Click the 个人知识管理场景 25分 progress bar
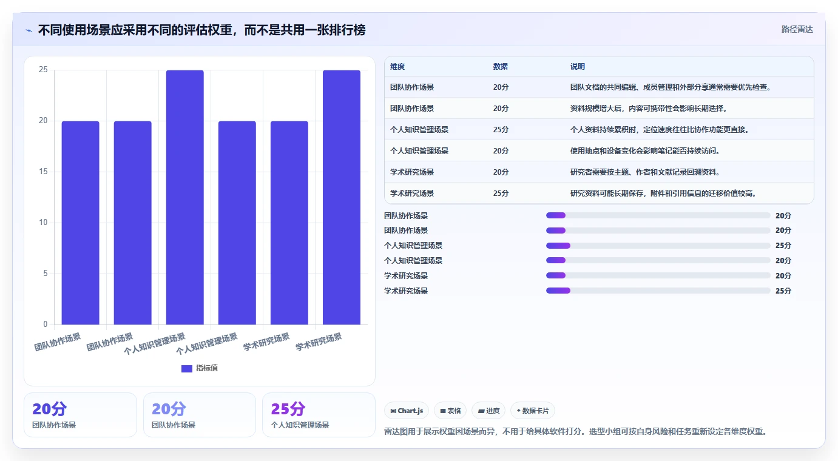Viewport: 838px width, 461px height. 658,246
